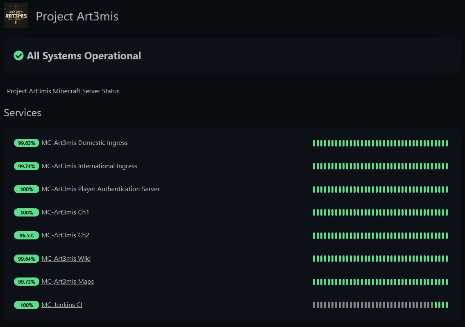Click MC-Art3mis Maps heartbeat bar
Screen dimensions: 465x327
pos(380,282)
